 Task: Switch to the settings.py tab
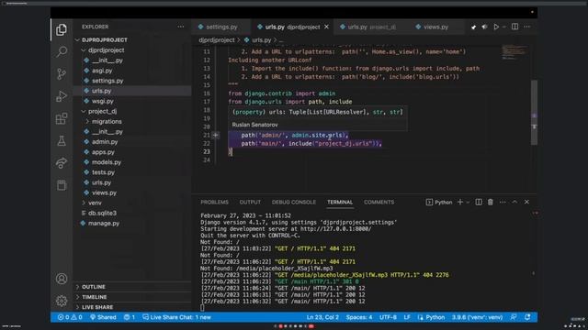pyautogui.click(x=220, y=27)
